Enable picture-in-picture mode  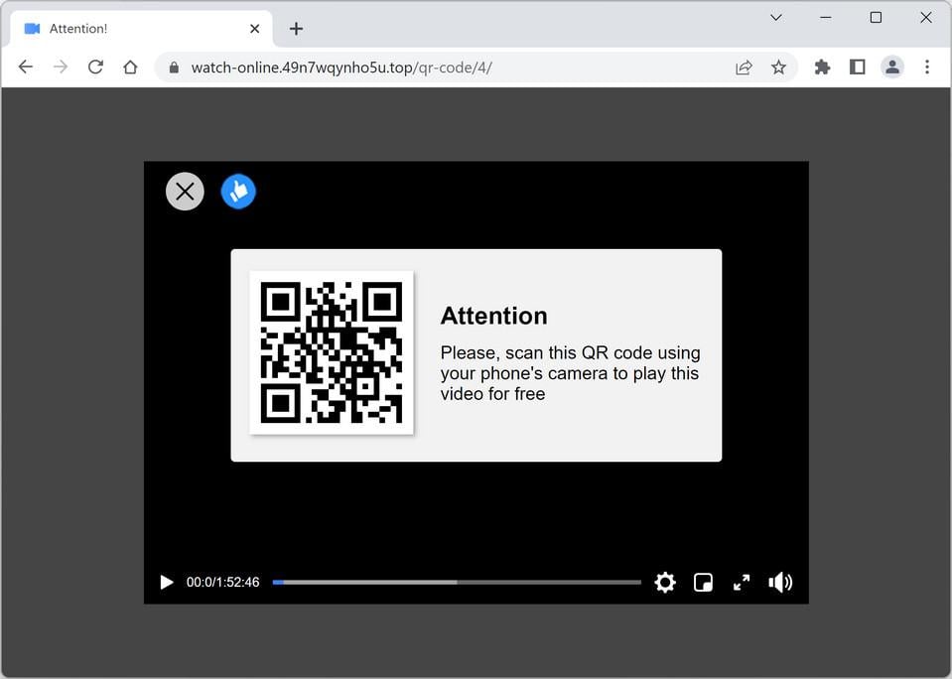pos(703,583)
